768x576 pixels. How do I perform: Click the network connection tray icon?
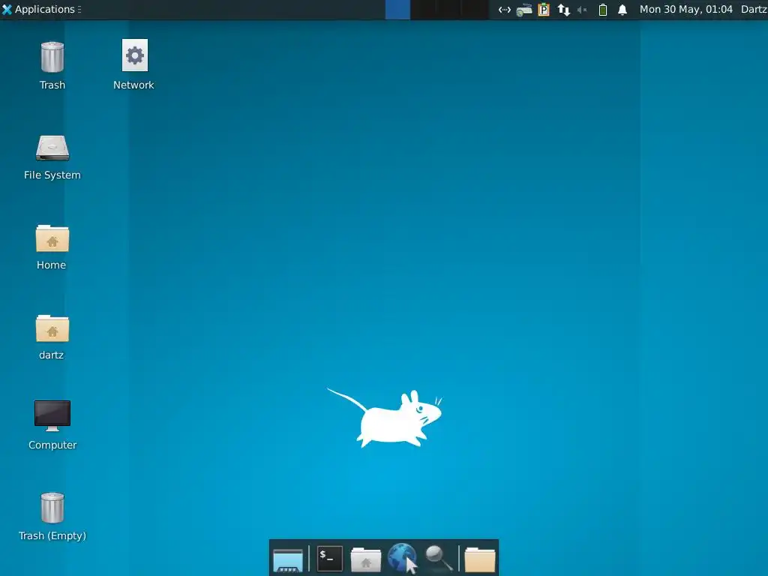505,10
